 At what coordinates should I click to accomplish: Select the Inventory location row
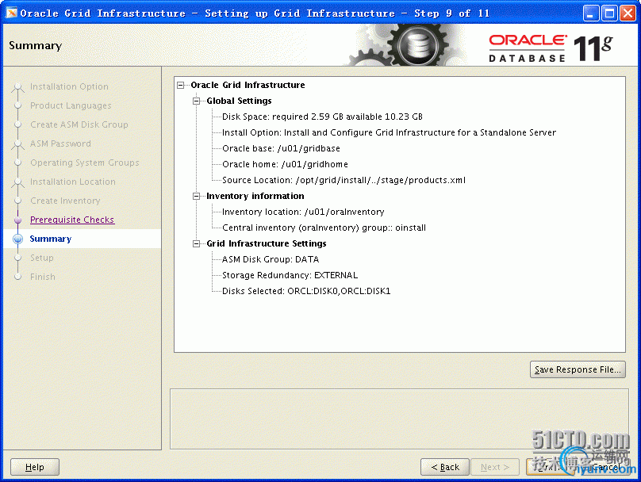[x=303, y=212]
